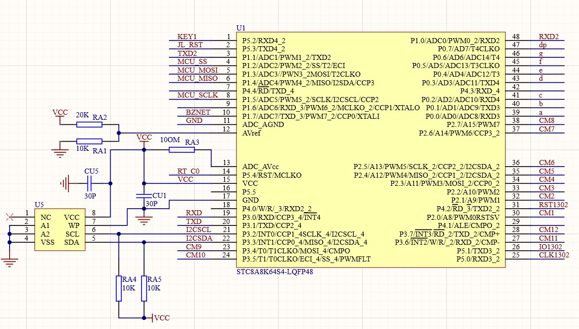Select the I2CSDA net label
Screen dimensions: 579x329
point(199,238)
